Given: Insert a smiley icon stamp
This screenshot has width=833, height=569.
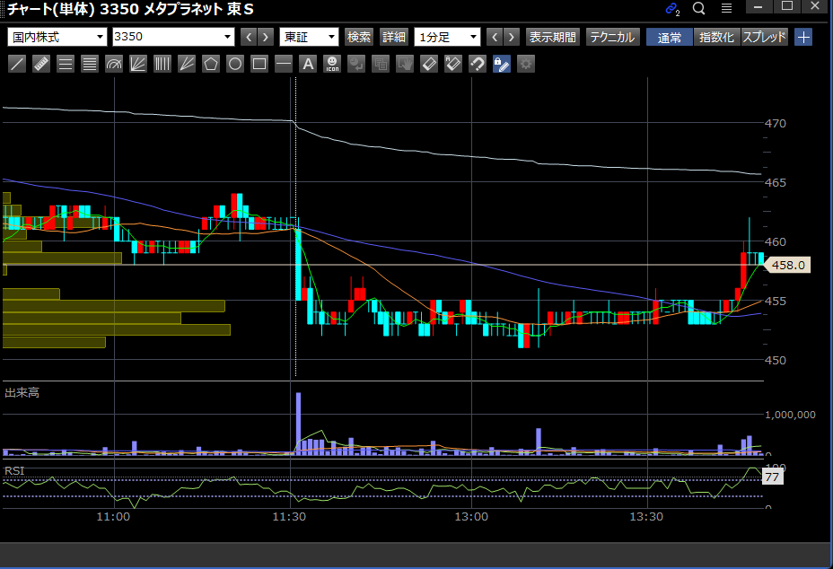Looking at the screenshot, I should pyautogui.click(x=332, y=64).
